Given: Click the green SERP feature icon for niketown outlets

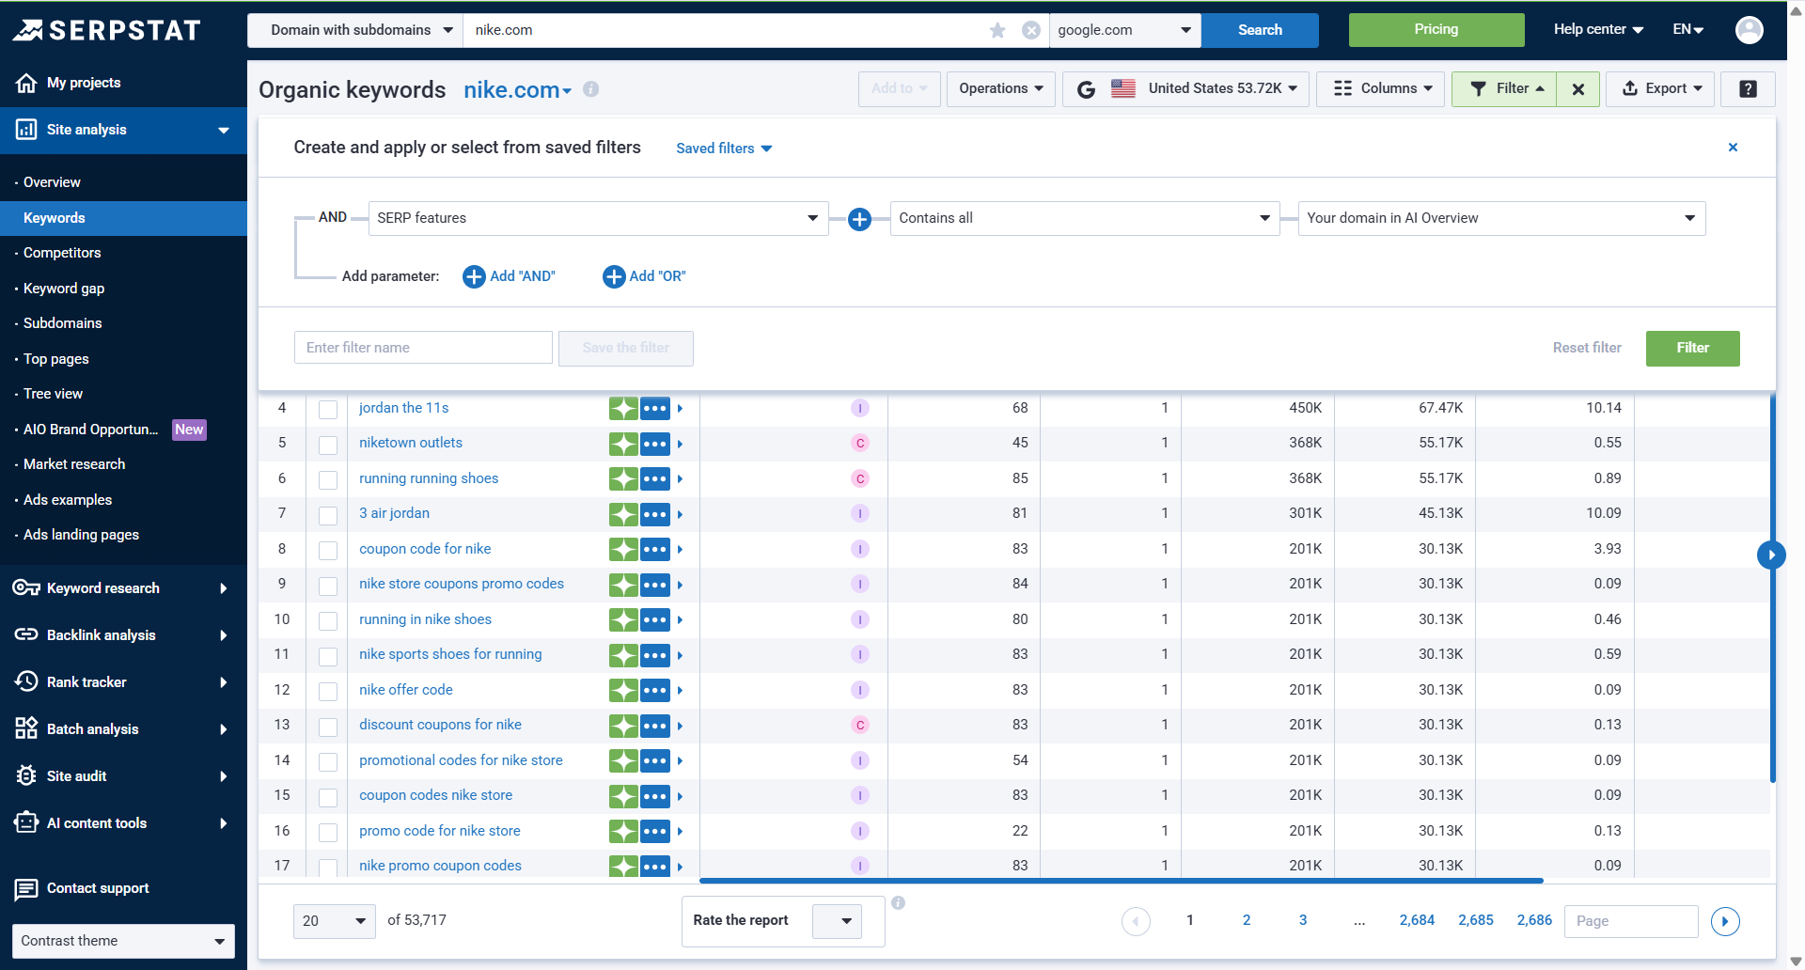Looking at the screenshot, I should click(x=623, y=444).
